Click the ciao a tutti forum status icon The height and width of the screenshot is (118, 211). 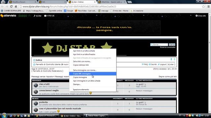(x=36, y=85)
